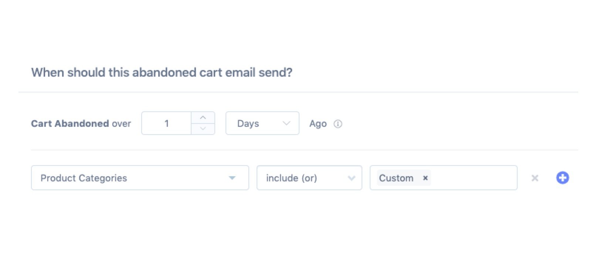
Task: Click the Ago text label
Action: pyautogui.click(x=318, y=124)
